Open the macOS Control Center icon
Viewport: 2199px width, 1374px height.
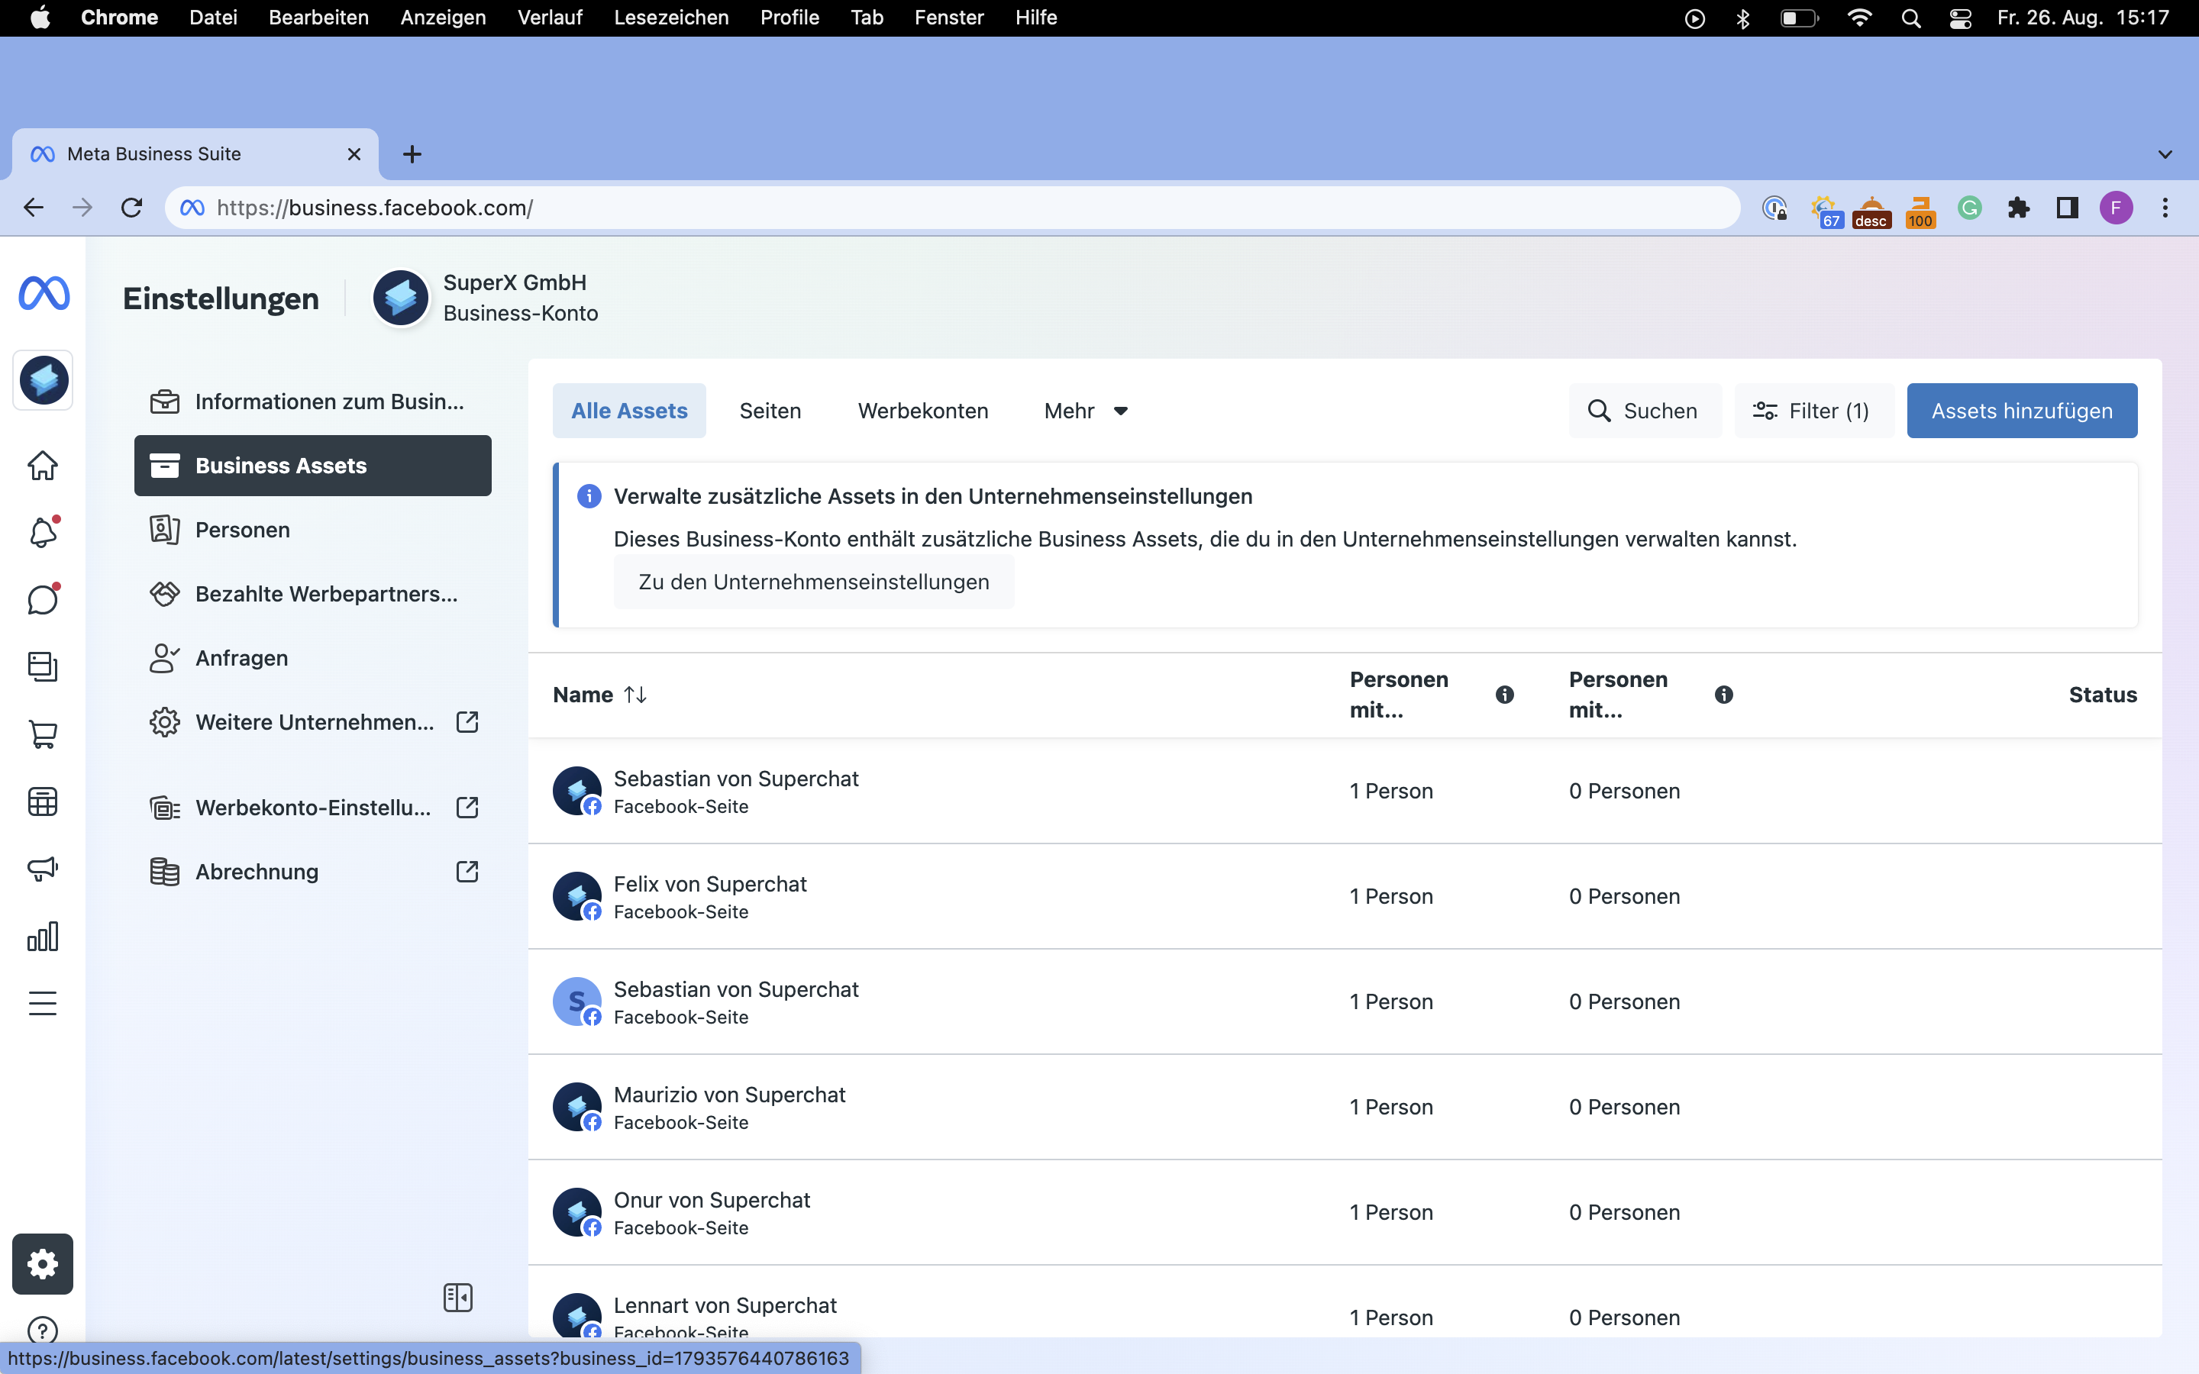1960,18
